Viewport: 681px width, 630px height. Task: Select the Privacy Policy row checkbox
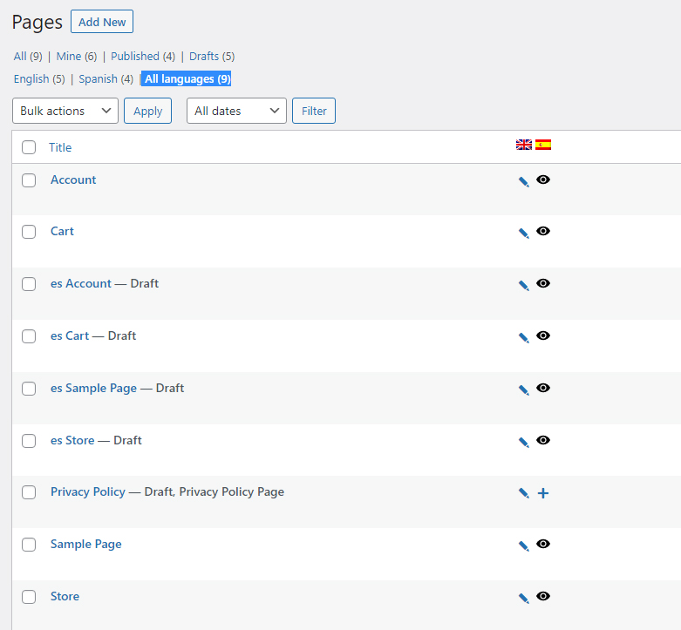pos(29,492)
